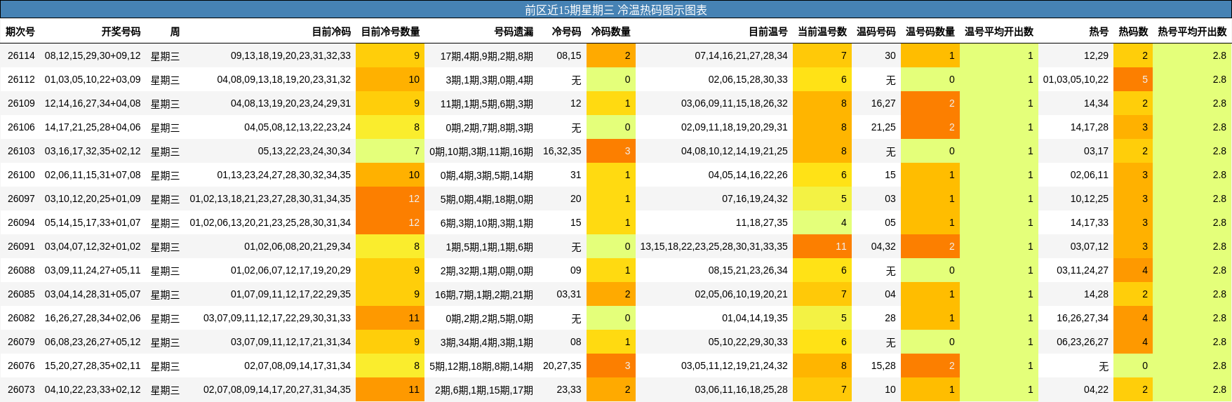Screen dimensions: 1232x402
Task: Select the 目前温号 column header
Action: [768, 32]
